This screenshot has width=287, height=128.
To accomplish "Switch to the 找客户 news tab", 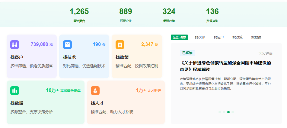I will [x=218, y=37].
